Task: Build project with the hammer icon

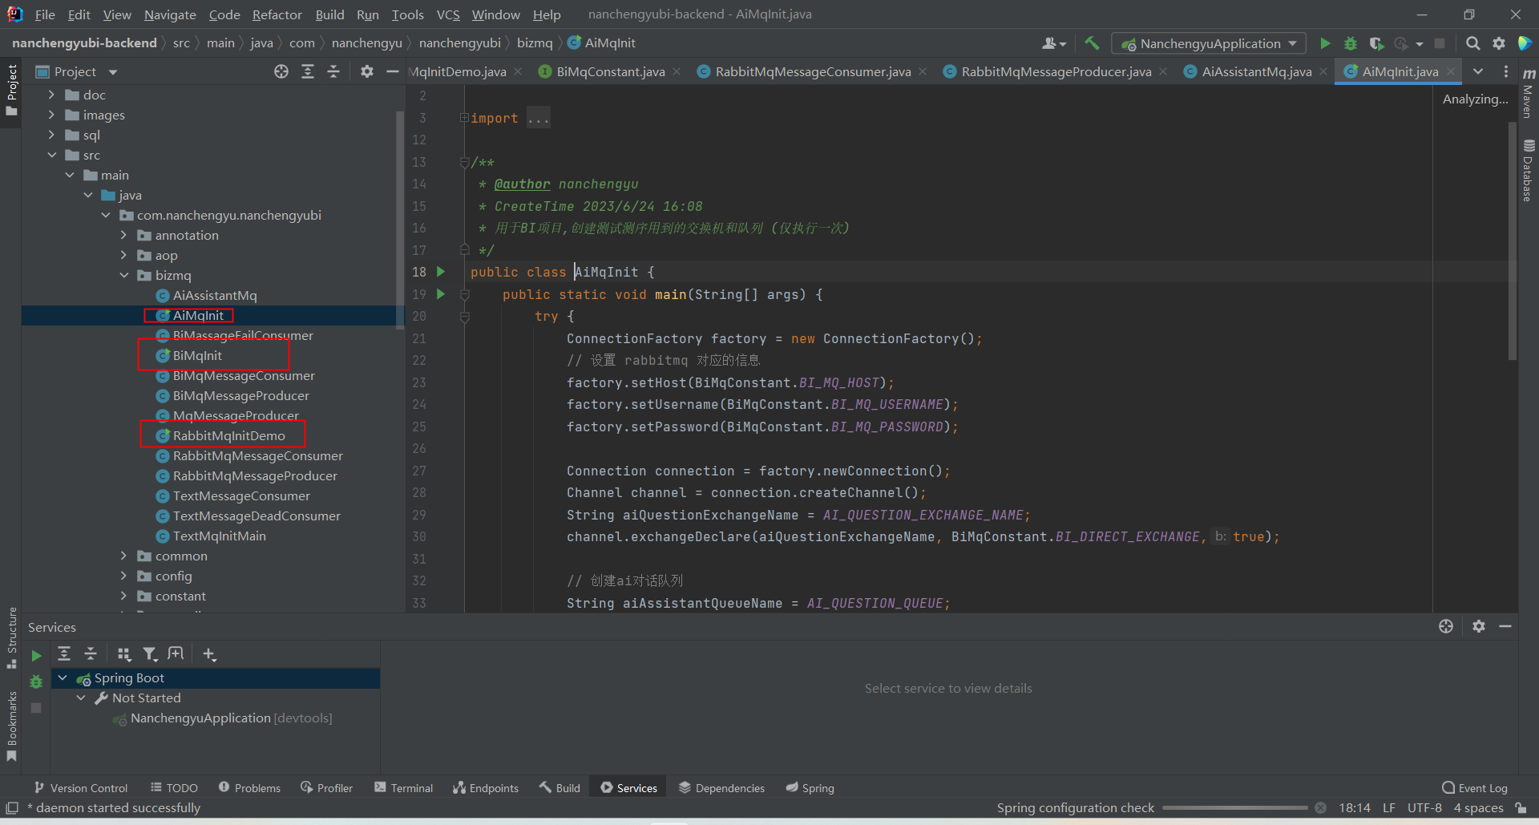Action: [1092, 43]
